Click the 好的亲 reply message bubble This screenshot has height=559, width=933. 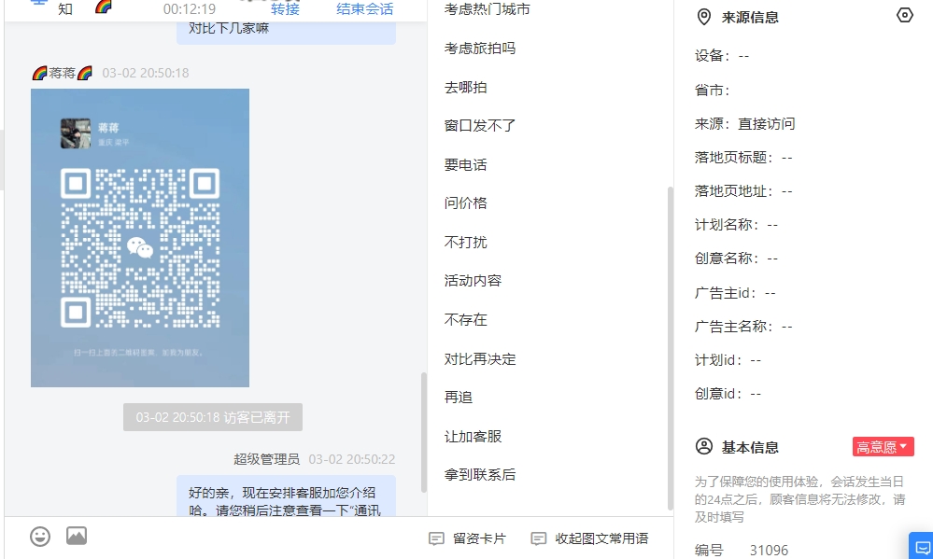[286, 496]
